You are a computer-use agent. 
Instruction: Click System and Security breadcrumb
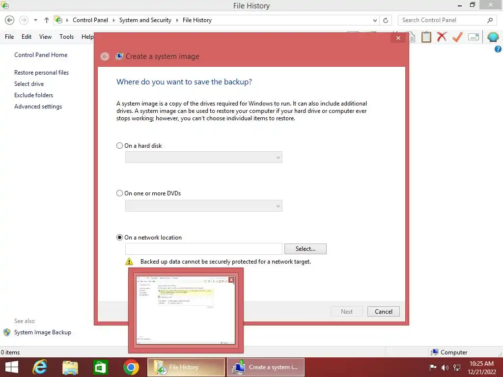pyautogui.click(x=145, y=20)
